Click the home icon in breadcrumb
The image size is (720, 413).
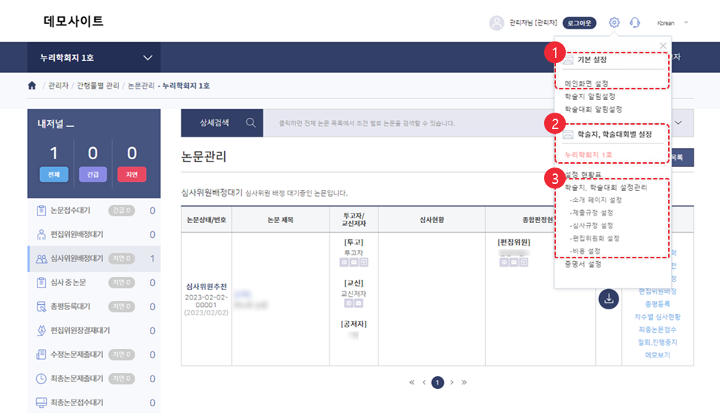pyautogui.click(x=32, y=86)
